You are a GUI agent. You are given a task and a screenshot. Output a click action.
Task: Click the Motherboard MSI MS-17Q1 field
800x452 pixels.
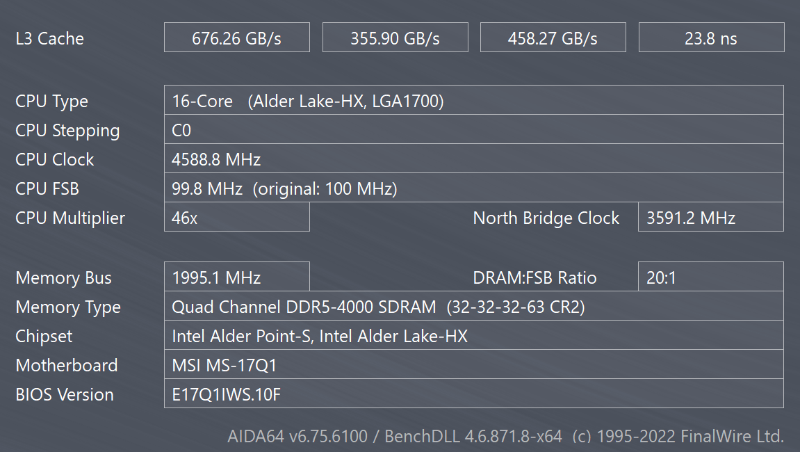tap(473, 365)
